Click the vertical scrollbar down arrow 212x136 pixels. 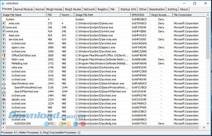pyautogui.click(x=208, y=123)
